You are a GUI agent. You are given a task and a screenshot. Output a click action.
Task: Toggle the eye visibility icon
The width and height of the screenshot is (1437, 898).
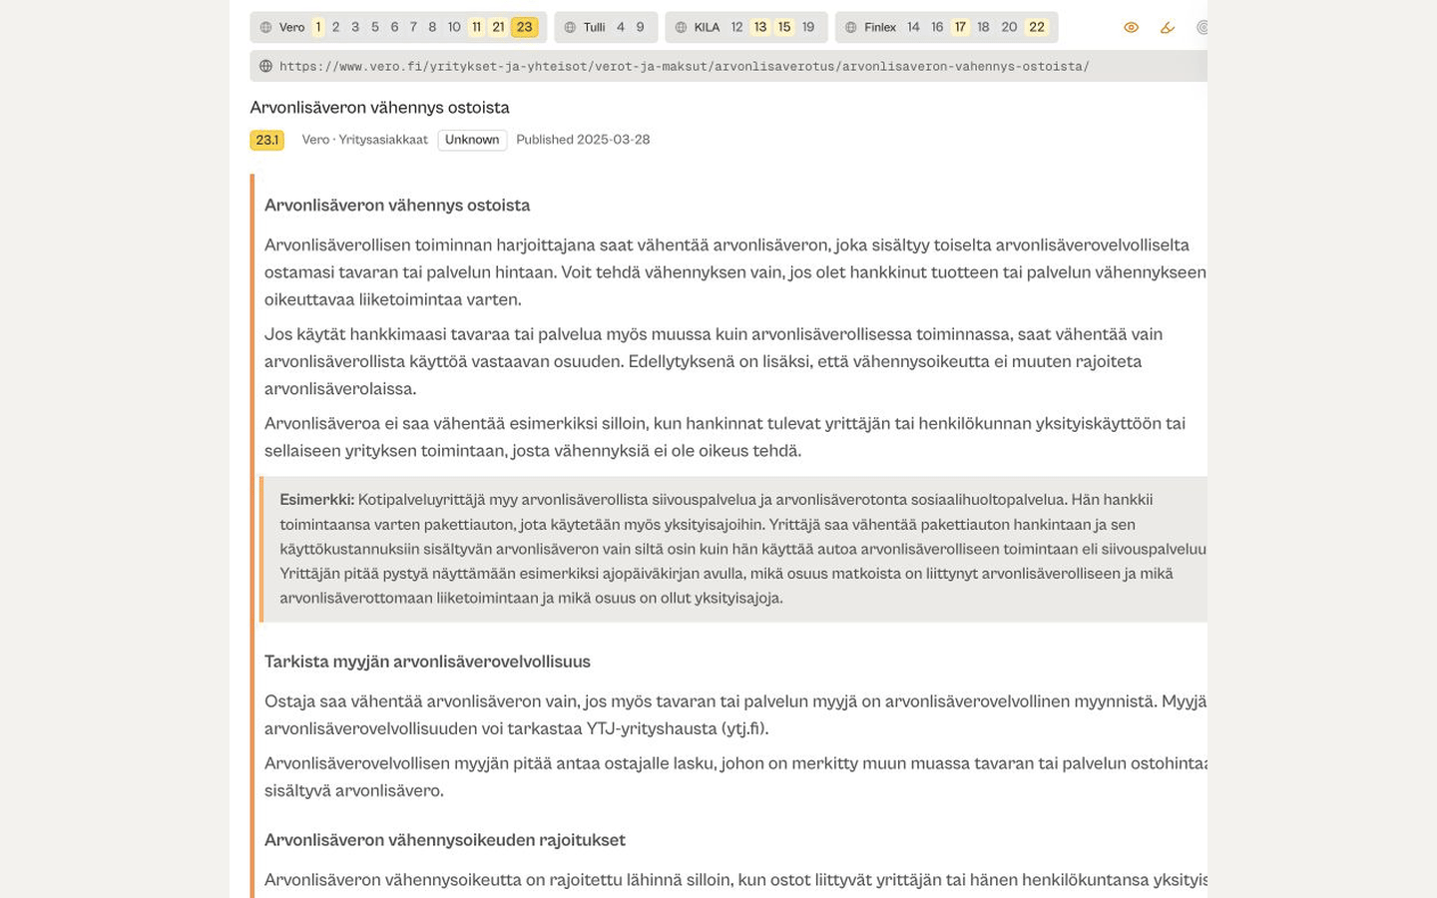click(1131, 28)
